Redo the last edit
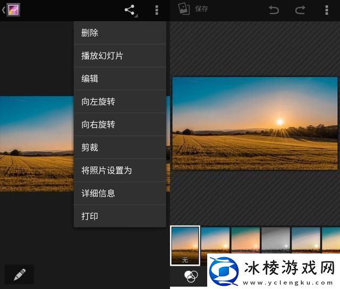Image resolution: width=340 pixels, height=289 pixels. [300, 10]
